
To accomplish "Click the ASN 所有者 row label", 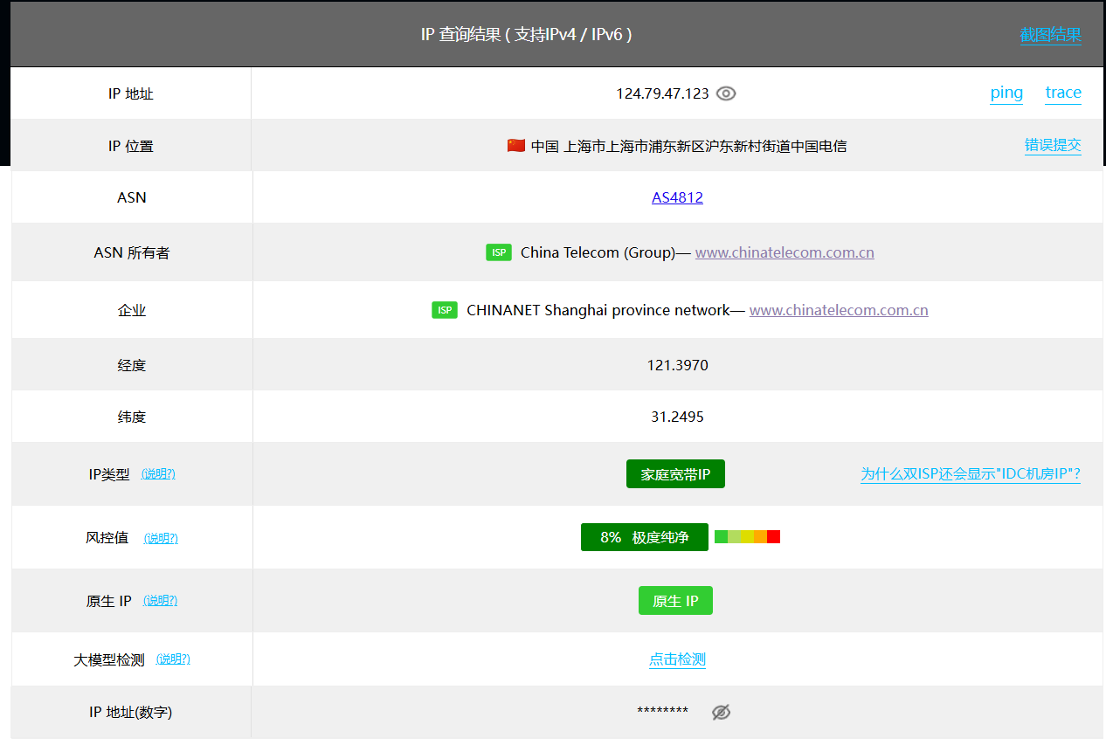I will [x=132, y=252].
